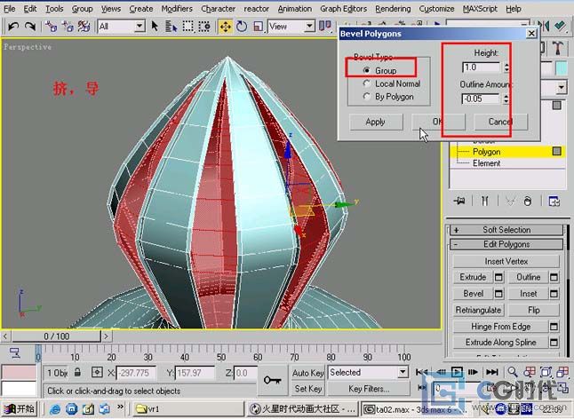Click the Flip button
Image resolution: width=574 pixels, height=419 pixels.
click(x=534, y=310)
